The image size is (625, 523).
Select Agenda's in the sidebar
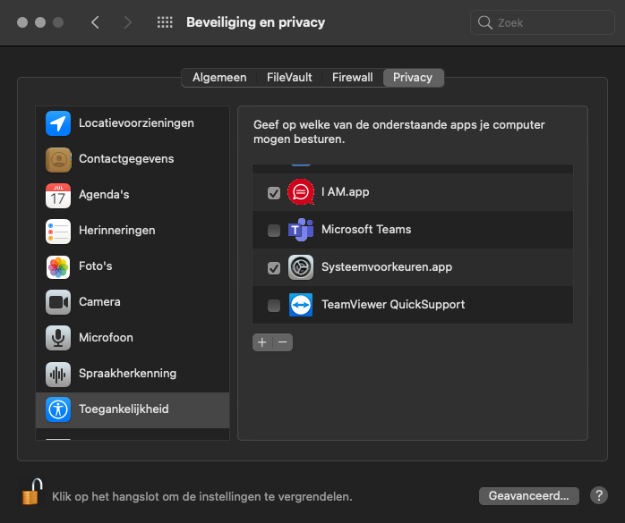tap(133, 195)
